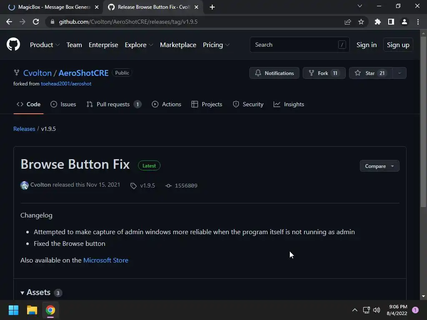
Task: Click the Notifications button
Action: tap(274, 73)
